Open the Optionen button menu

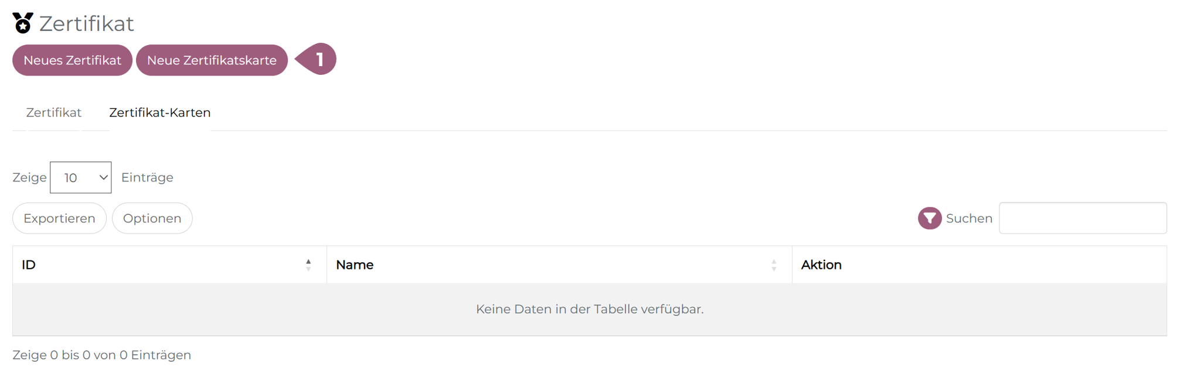[x=152, y=218]
